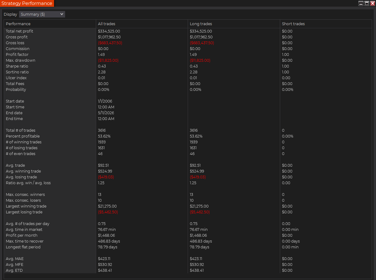Image resolution: width=376 pixels, height=280 pixels.
Task: Click All trades Profit factor 1.49
Action: 101,55
